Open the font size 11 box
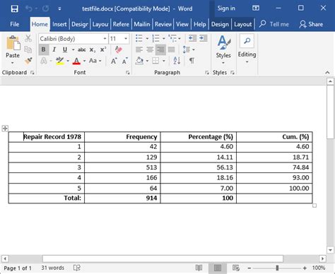Image resolution: width=335 pixels, height=274 pixels. [x=119, y=39]
